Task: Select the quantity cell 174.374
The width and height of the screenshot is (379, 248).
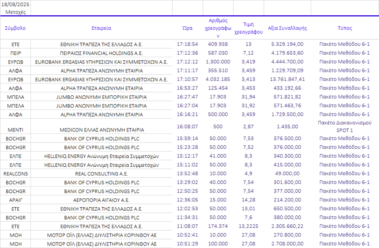Action: point(218,226)
